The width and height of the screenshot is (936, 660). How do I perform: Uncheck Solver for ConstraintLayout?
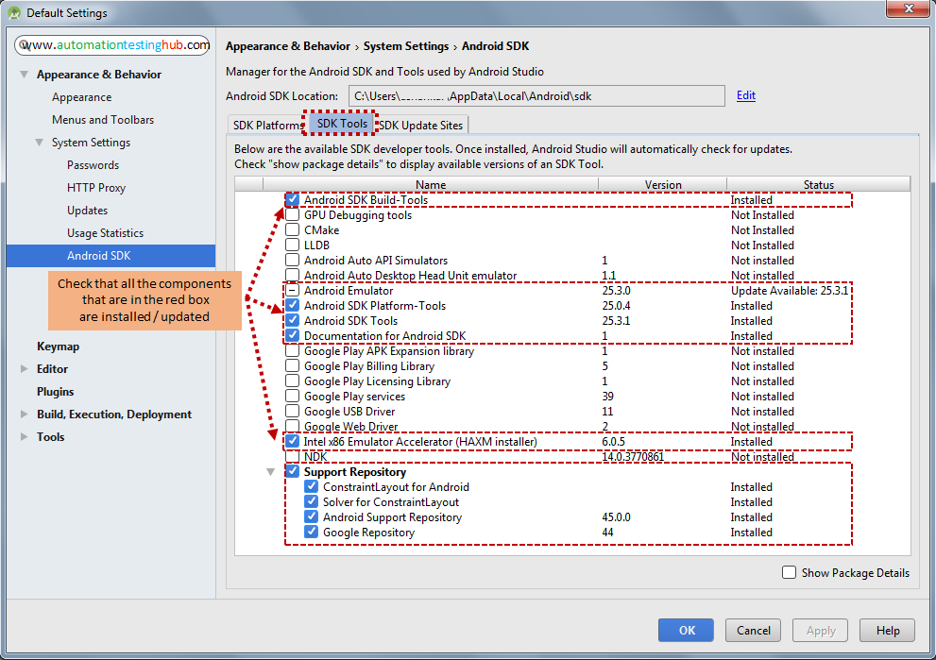(311, 501)
